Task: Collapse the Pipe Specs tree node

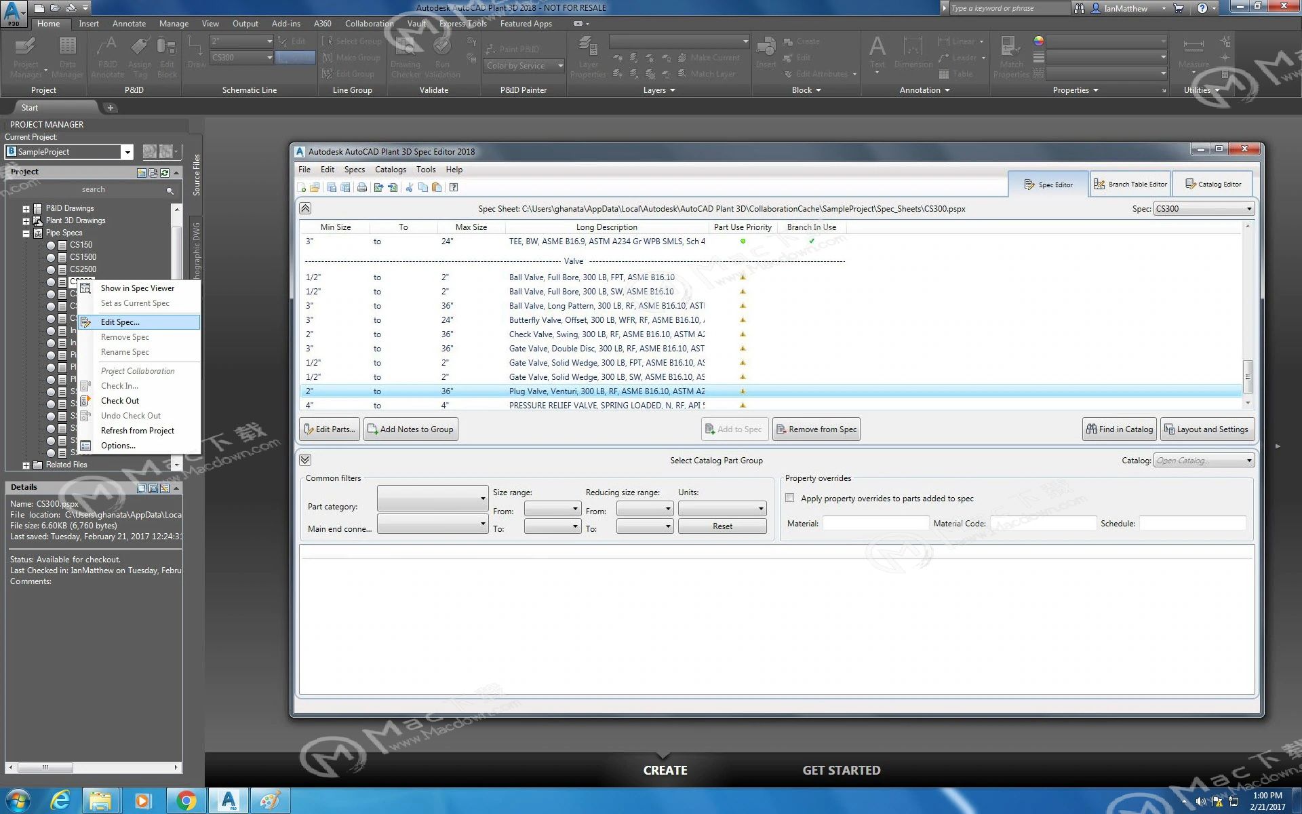Action: click(x=26, y=233)
